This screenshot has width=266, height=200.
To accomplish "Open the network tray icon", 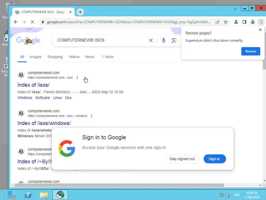I will click(x=222, y=195).
